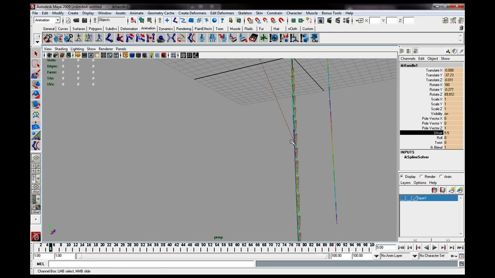Open the help question mark icon
The height and width of the screenshot is (278, 495).
(222, 20)
